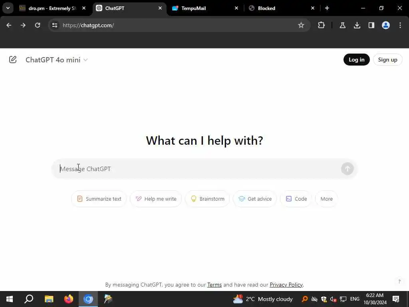This screenshot has width=409, height=307.
Task: Open the network tray icon
Action: (x=343, y=299)
